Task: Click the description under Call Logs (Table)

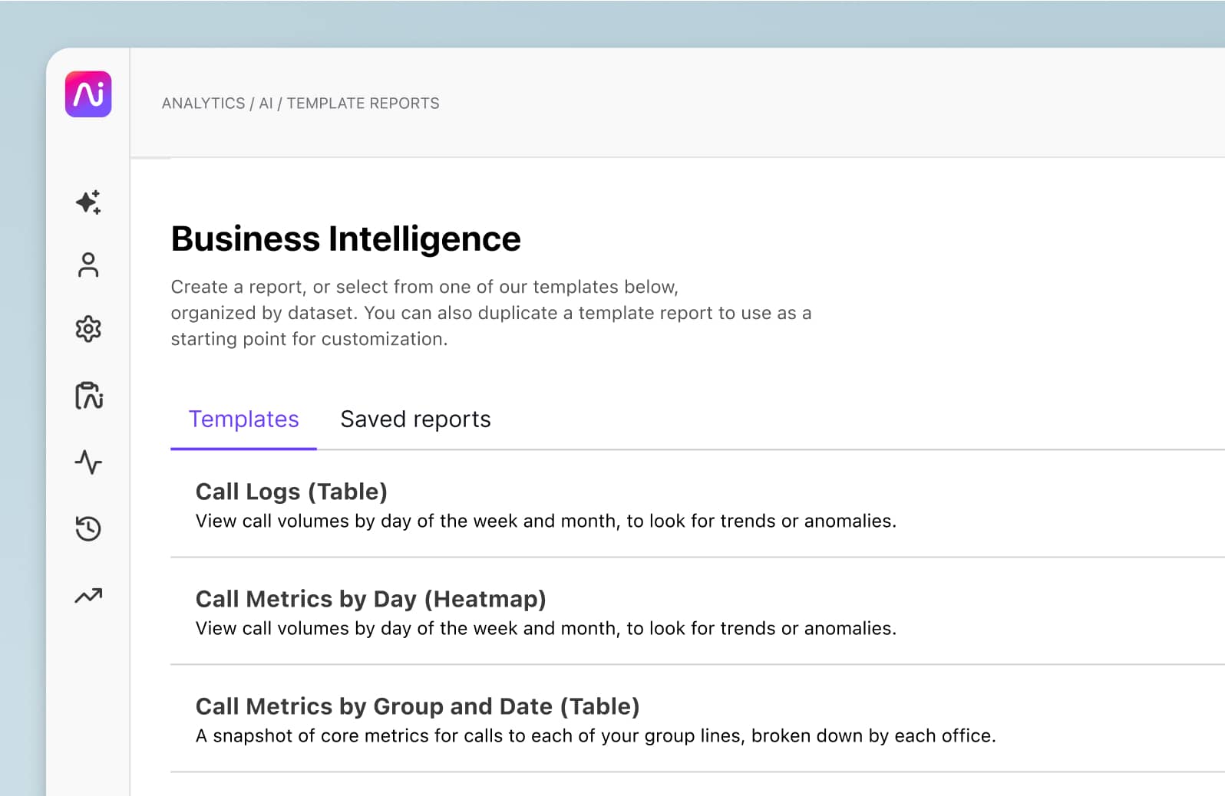Action: [x=546, y=521]
